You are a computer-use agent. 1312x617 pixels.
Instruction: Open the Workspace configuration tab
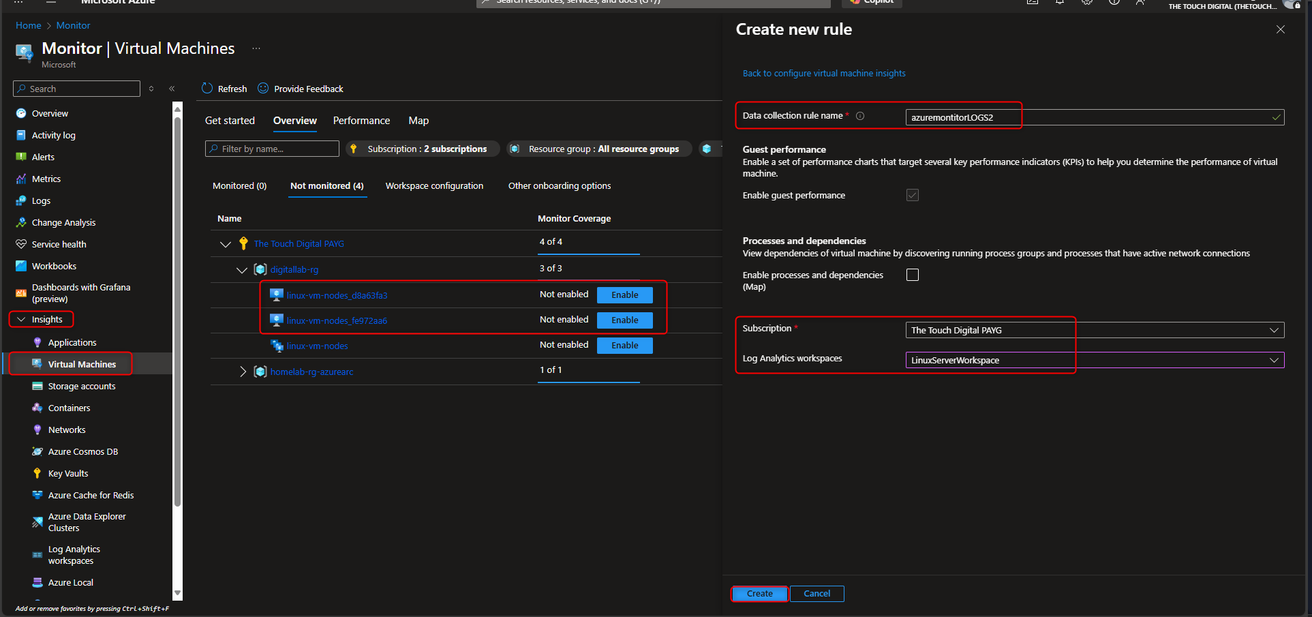[x=434, y=185]
